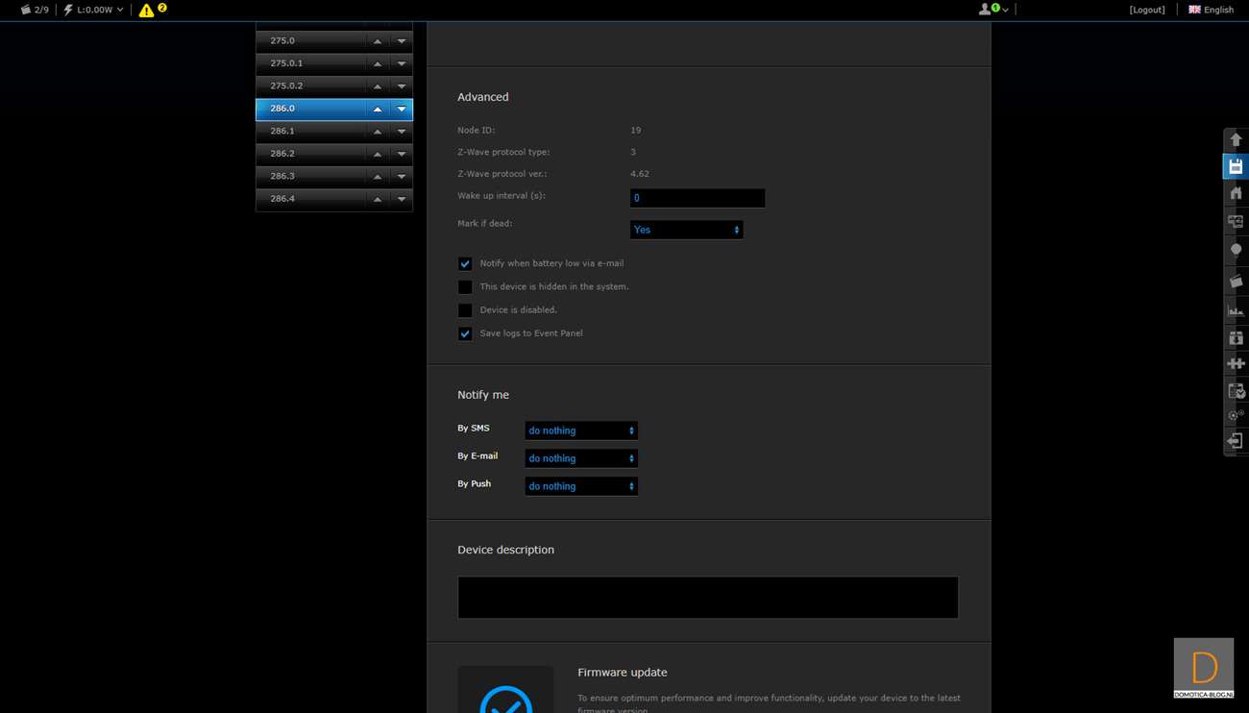The width and height of the screenshot is (1249, 713).
Task: Check 'This device is hidden in the system'
Action: click(465, 287)
